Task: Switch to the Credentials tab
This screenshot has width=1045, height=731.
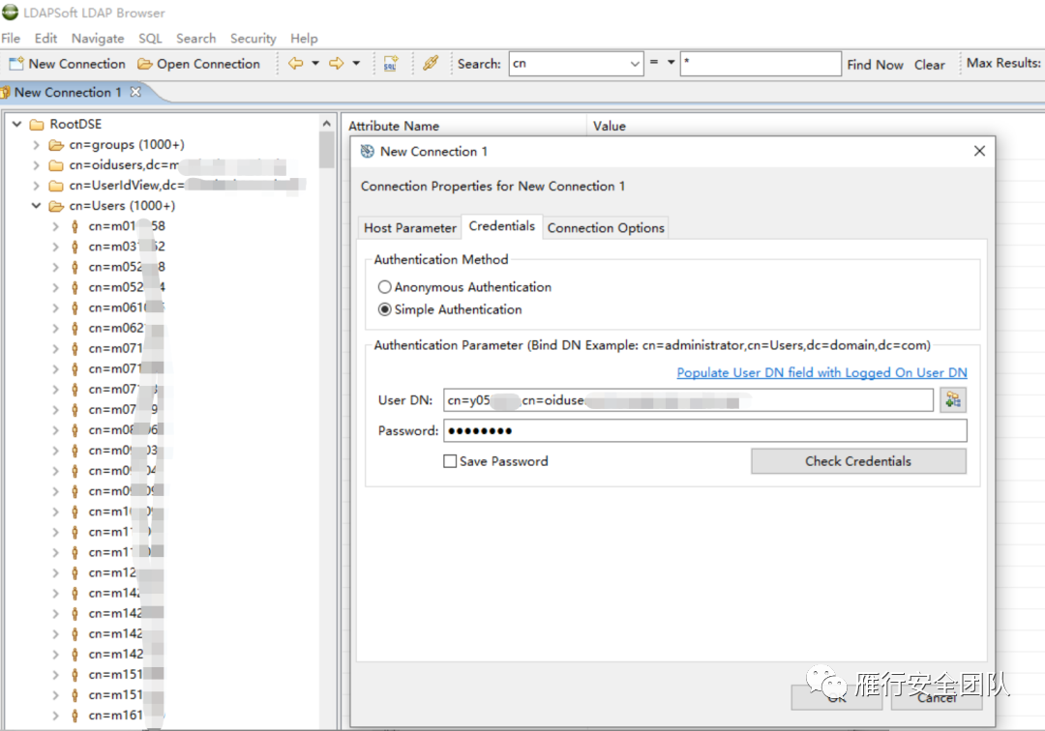Action: pos(502,226)
